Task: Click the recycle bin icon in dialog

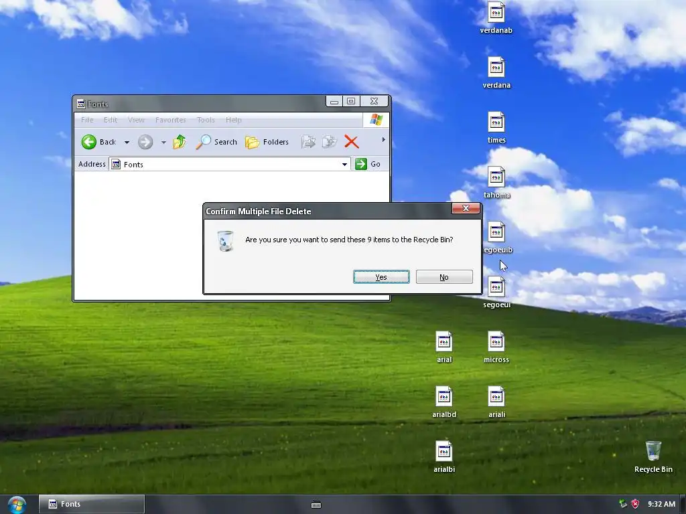Action: coord(225,241)
